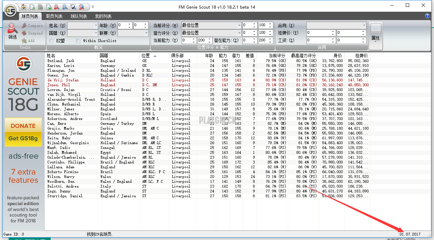Open the quick-access toolbar customize arrow
434x240 pixels.
point(93,7)
